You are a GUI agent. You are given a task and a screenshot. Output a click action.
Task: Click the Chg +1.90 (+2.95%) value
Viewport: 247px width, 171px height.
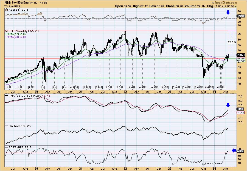(220, 6)
